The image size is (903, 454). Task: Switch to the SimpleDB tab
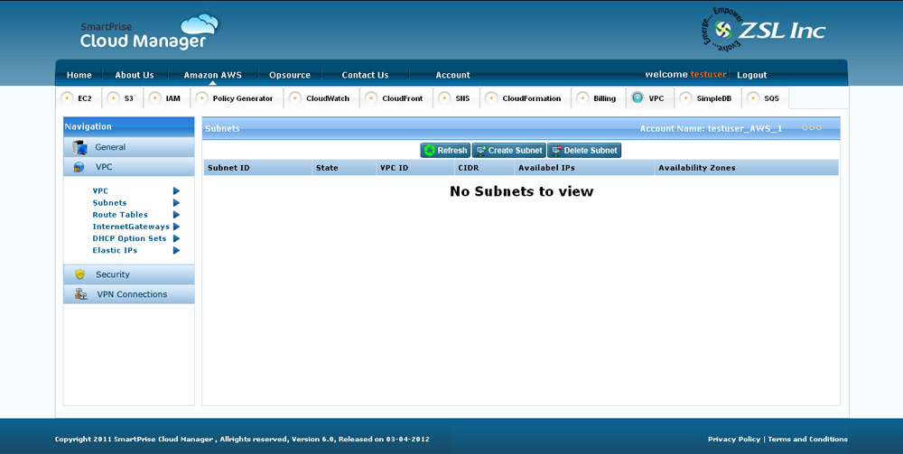pos(708,98)
